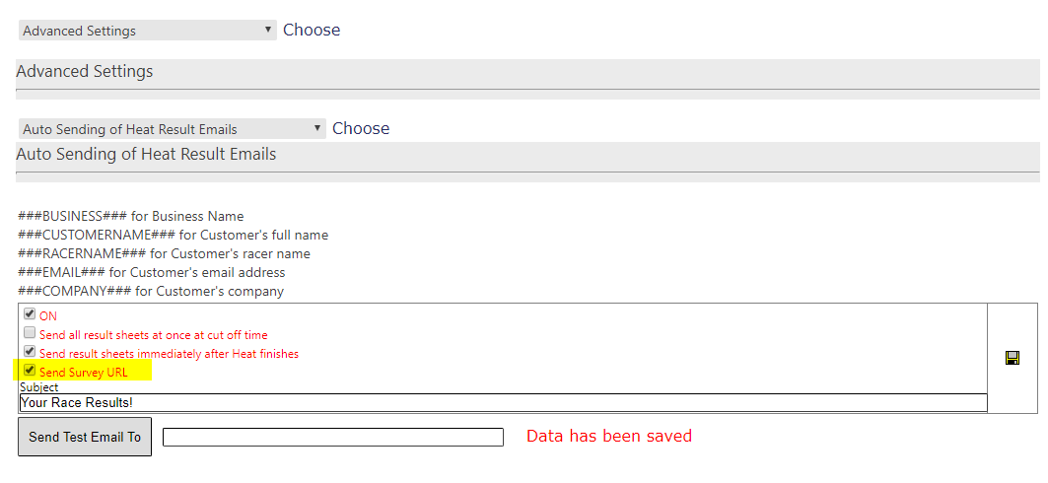Click into the Subject field 'Your Race Results!'

click(503, 403)
